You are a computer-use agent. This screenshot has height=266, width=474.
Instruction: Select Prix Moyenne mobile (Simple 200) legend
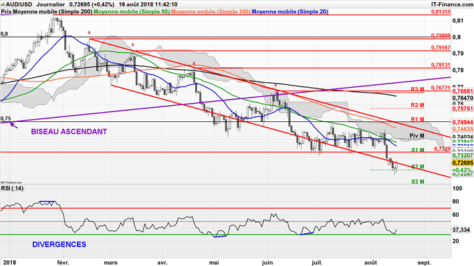47,12
